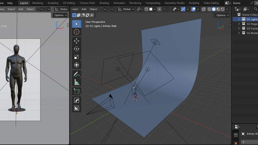The width and height of the screenshot is (258, 145).
Task: Switch to the Shading workspace tab
Action: tap(104, 3)
